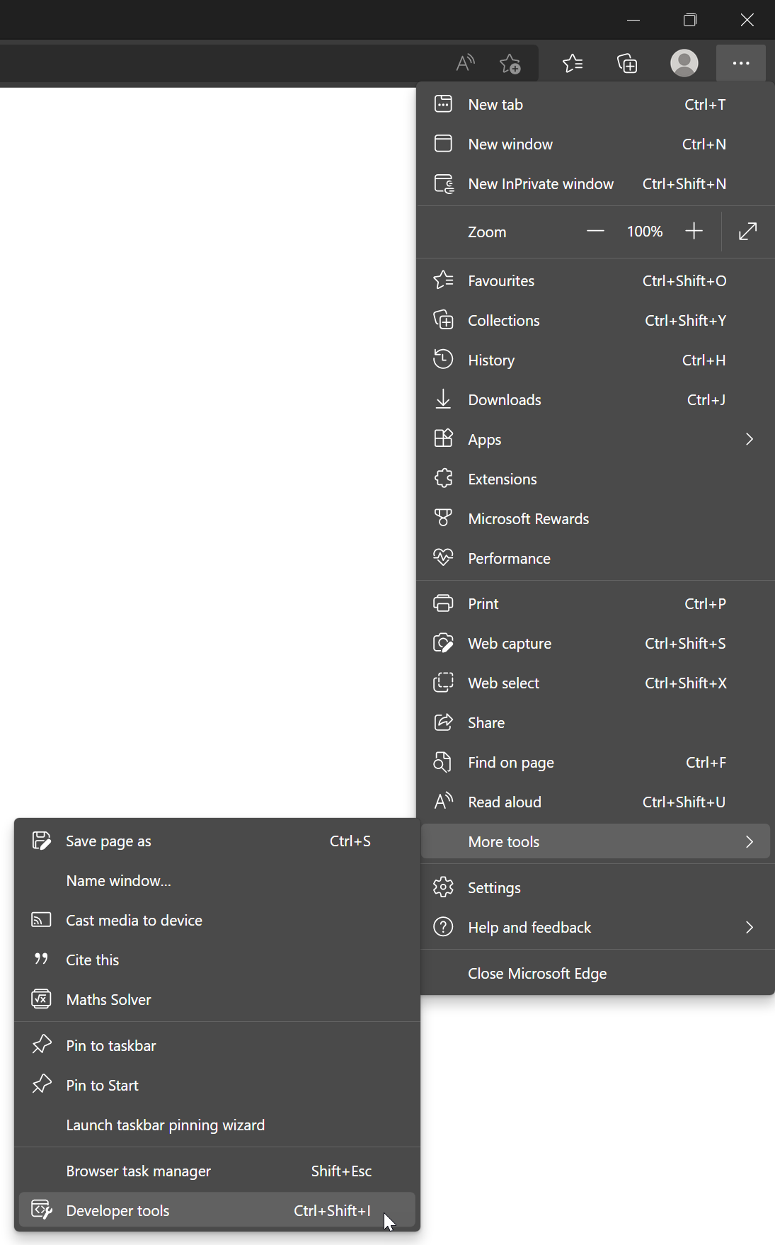Click the New tab menu icon
The width and height of the screenshot is (775, 1245).
(443, 104)
